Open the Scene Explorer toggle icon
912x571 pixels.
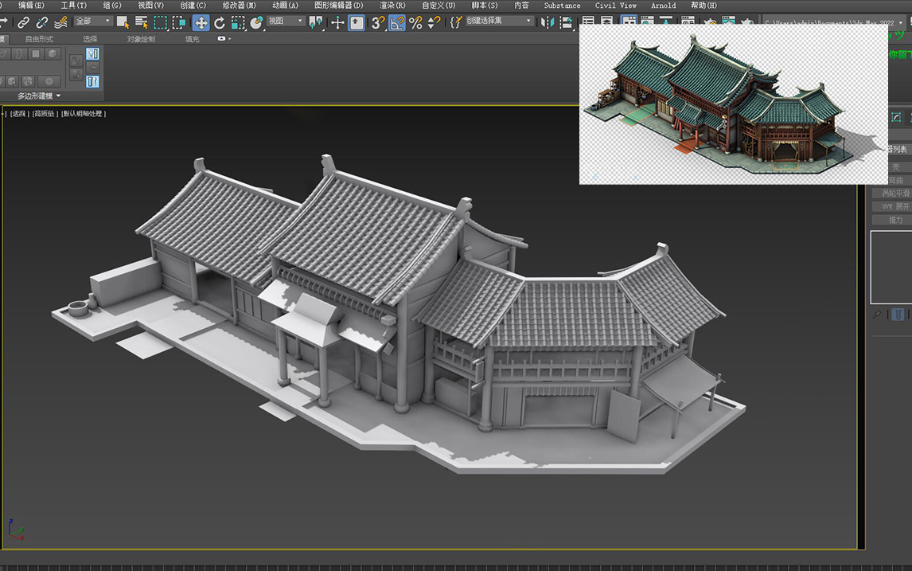click(x=588, y=22)
